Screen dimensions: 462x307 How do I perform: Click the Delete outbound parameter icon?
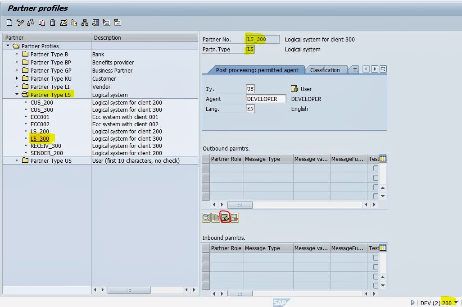click(x=235, y=218)
